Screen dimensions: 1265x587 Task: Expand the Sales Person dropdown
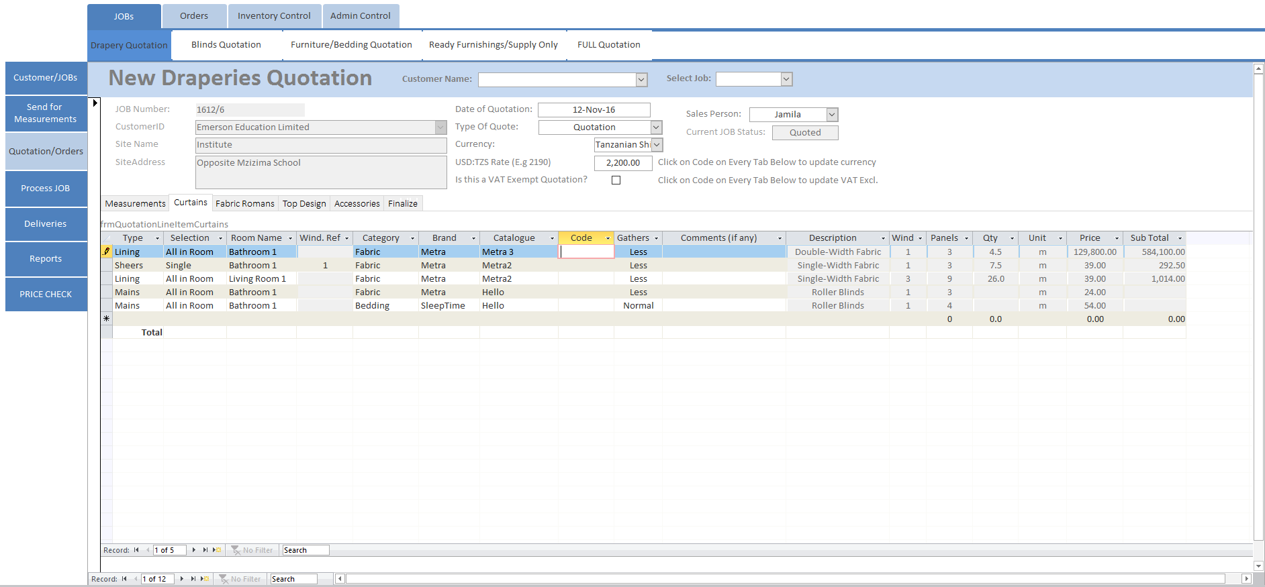coord(832,115)
